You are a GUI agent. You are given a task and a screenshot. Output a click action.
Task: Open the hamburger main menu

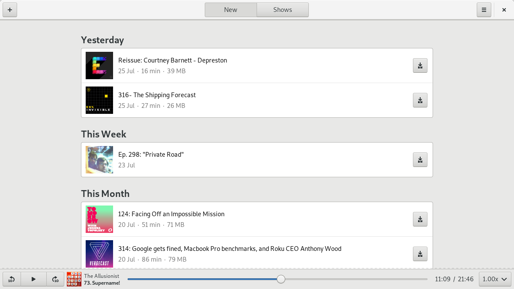coord(484,10)
